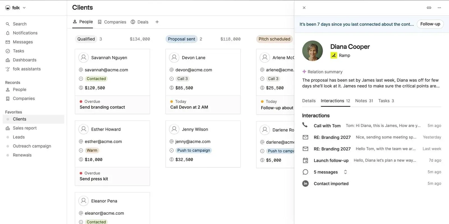Open folk assistants icon
449x224 pixels.
click(8, 69)
